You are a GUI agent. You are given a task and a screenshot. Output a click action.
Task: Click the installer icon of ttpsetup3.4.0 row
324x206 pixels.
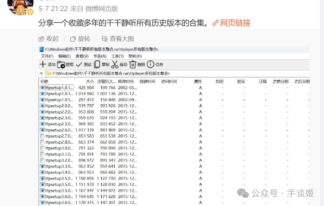coord(43,172)
